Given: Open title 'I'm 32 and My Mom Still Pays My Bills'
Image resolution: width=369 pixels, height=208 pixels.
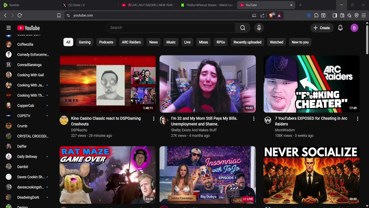Looking at the screenshot, I should click(204, 121).
